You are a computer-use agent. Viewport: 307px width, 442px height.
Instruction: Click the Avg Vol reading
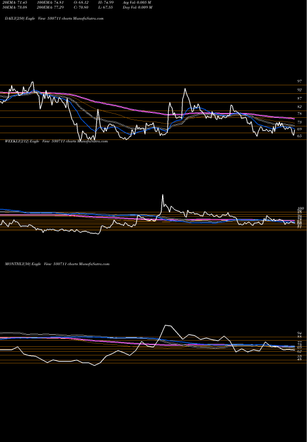138,2
